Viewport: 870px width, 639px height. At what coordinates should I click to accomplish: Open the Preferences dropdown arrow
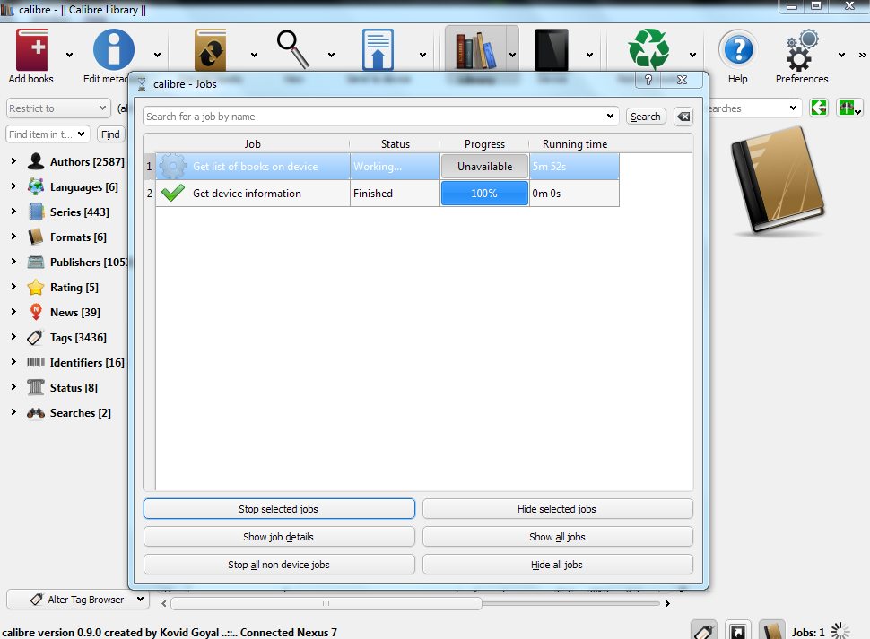click(841, 55)
